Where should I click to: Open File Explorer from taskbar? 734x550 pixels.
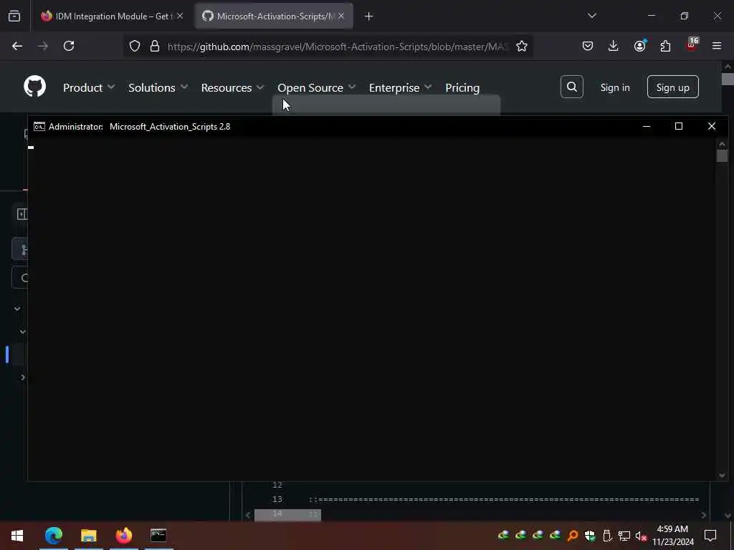click(88, 536)
